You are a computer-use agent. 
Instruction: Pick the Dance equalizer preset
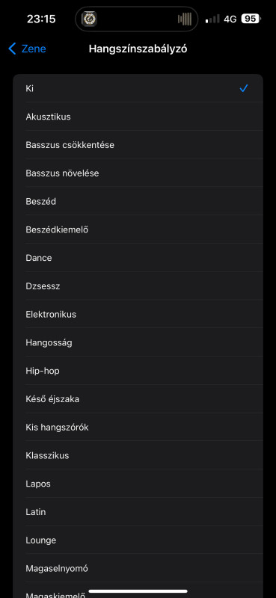[x=138, y=258]
